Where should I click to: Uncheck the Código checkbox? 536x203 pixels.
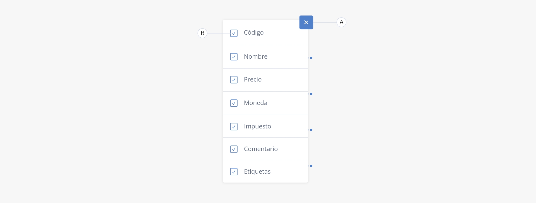[x=234, y=33]
